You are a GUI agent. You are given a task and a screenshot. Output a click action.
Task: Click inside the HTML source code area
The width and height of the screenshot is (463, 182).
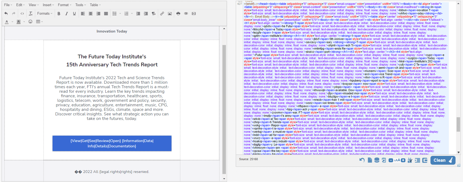346,78
